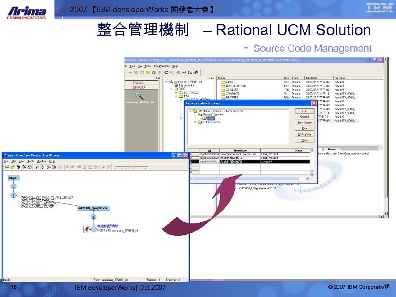Select the Integration branch node

coord(94,208)
